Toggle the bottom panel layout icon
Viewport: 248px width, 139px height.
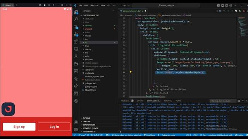point(222,5)
